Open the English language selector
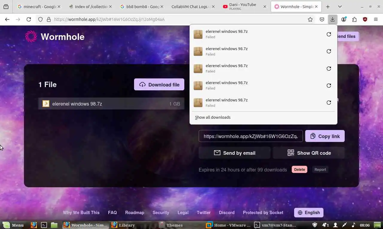 309,213
